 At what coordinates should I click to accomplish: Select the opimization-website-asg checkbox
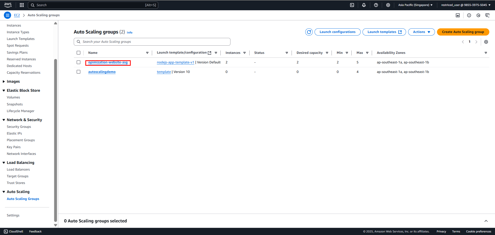click(78, 62)
